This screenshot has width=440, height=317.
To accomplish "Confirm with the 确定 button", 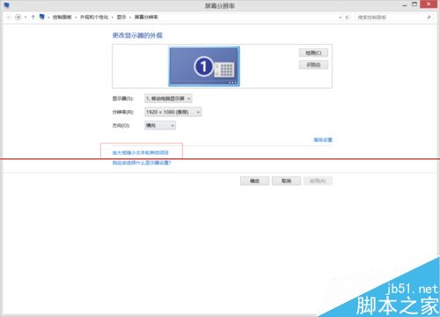I will coord(254,181).
